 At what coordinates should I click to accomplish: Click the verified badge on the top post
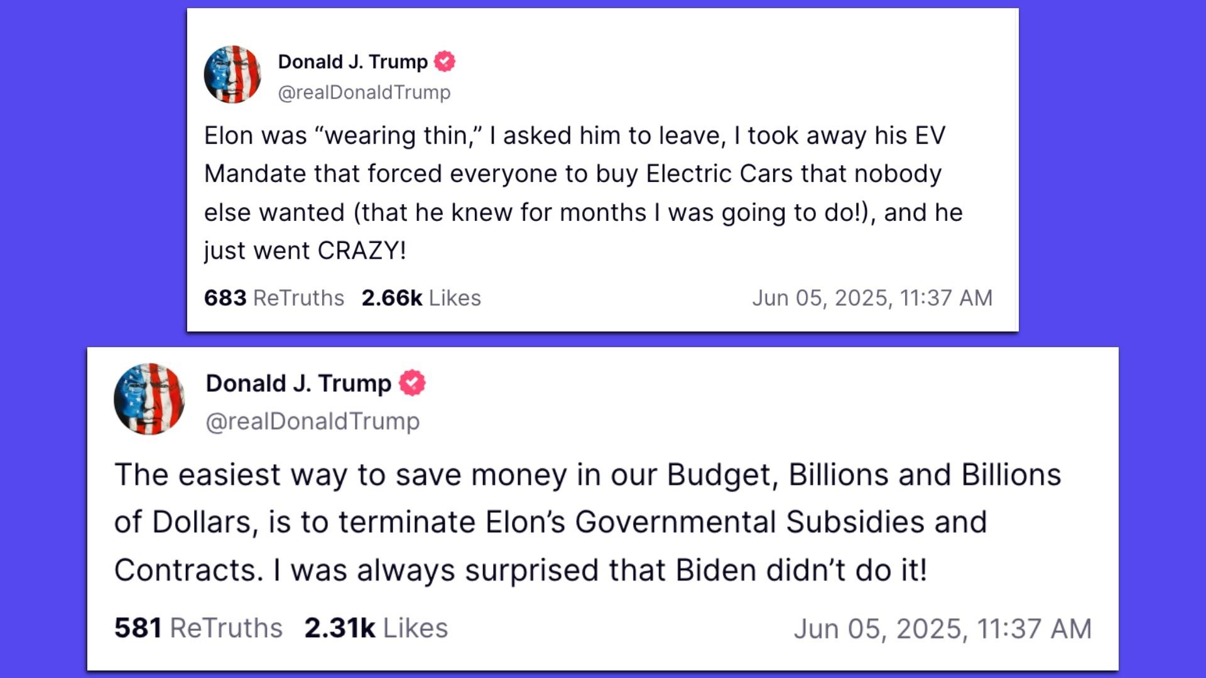445,62
